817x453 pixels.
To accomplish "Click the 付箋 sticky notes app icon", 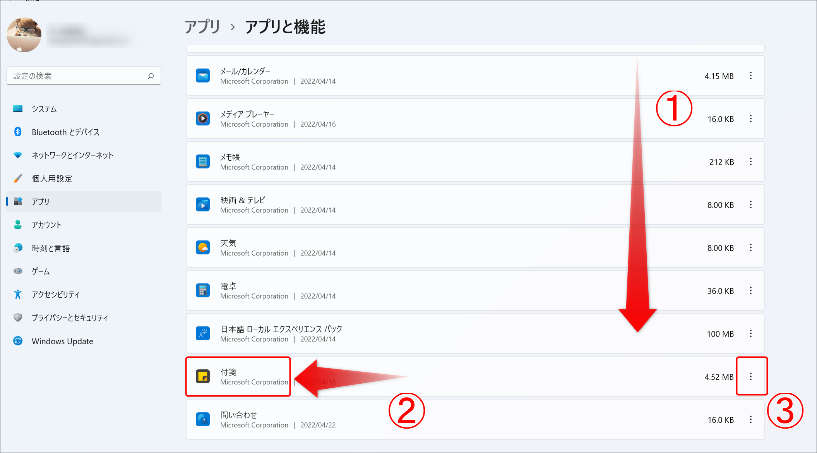I will pyautogui.click(x=203, y=377).
